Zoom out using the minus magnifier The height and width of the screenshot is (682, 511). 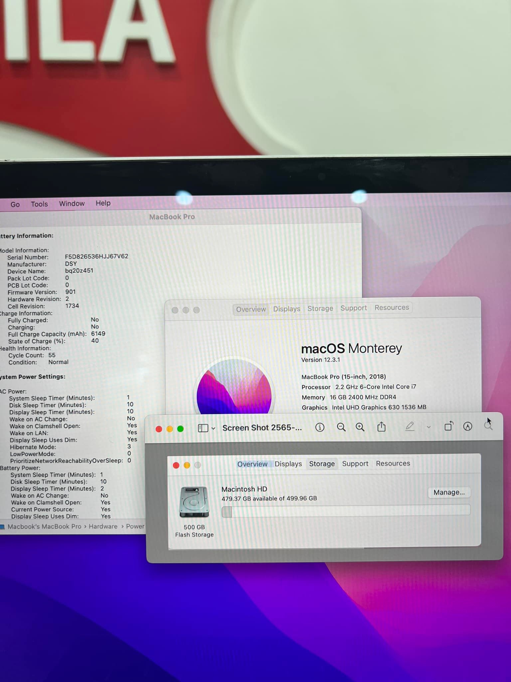click(x=341, y=427)
